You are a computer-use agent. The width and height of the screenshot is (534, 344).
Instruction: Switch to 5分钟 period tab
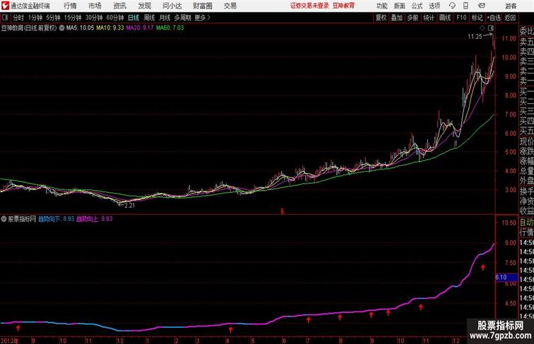point(53,18)
